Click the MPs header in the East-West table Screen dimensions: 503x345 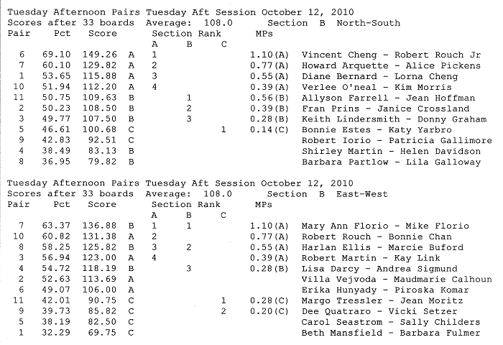click(264, 205)
